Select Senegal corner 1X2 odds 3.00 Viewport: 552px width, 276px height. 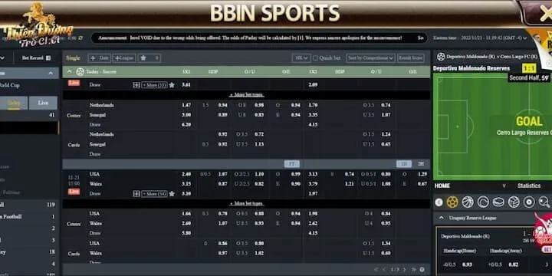(x=186, y=115)
